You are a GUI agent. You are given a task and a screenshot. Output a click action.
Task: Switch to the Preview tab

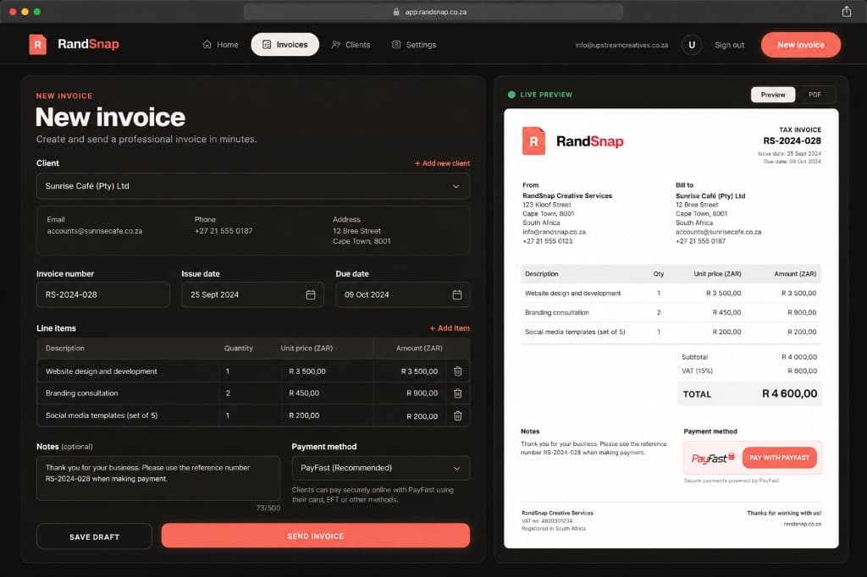tap(772, 95)
